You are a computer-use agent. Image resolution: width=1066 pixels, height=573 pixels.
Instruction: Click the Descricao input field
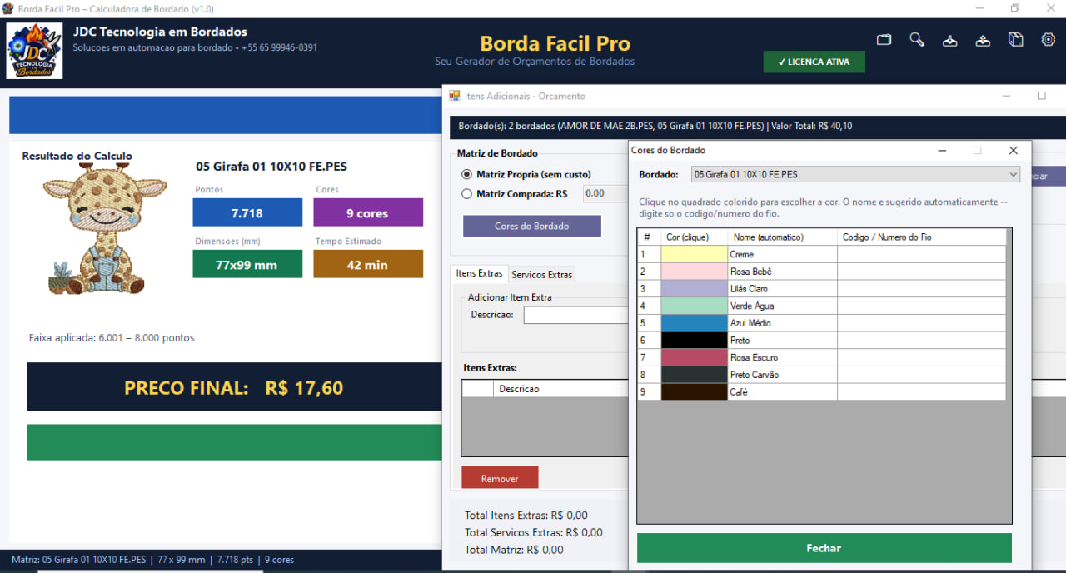[x=575, y=315]
